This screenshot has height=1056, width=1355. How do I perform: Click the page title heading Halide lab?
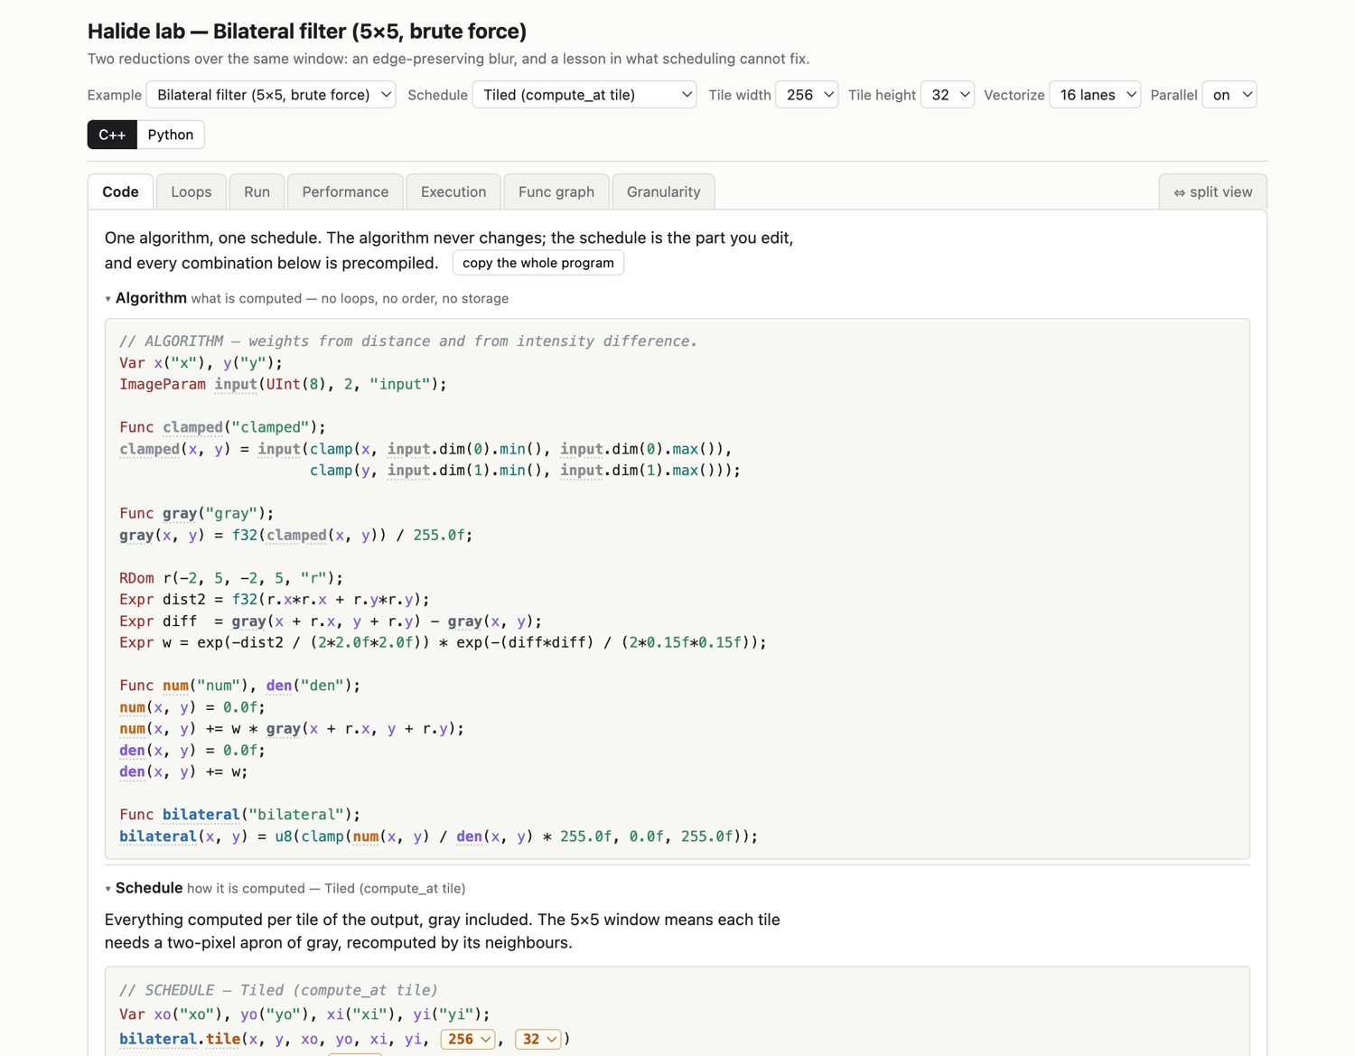(x=307, y=31)
